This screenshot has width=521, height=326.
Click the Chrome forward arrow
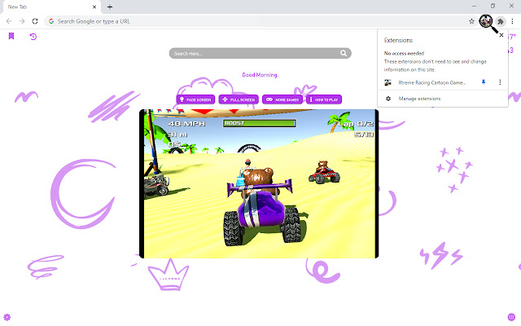[22, 21]
